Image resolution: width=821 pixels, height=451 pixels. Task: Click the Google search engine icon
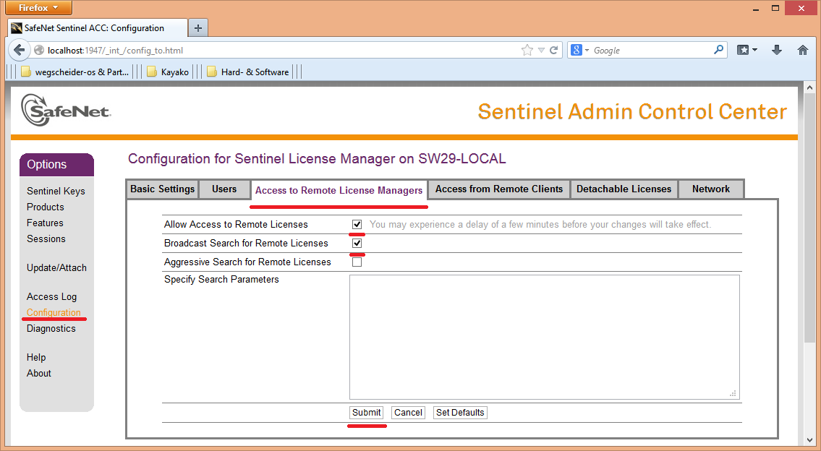tap(577, 50)
